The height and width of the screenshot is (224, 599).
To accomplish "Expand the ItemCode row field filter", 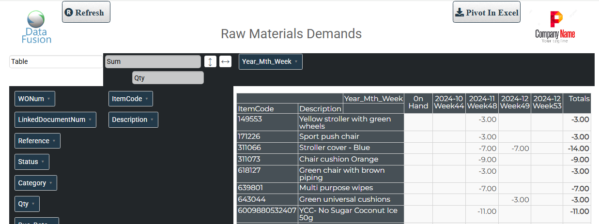I will coord(146,99).
